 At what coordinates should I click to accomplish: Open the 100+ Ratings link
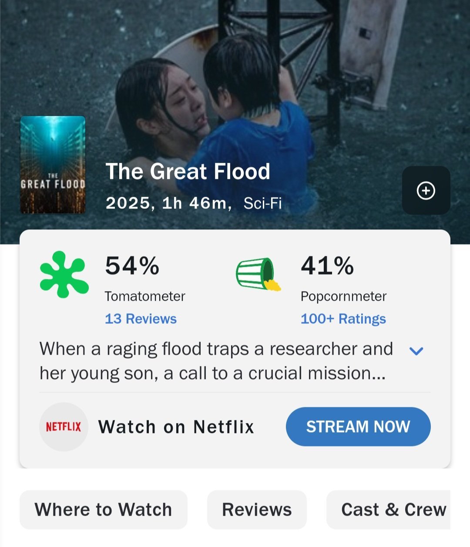click(x=343, y=319)
